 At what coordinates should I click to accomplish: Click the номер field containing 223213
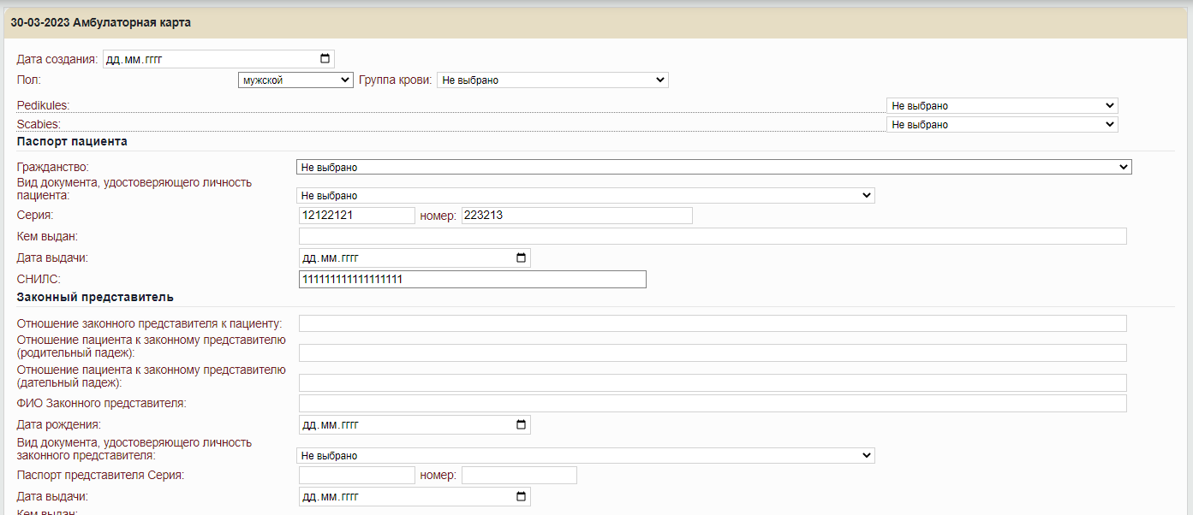(576, 216)
